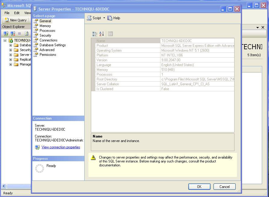
Task: Refresh the Object Explorer tree
Action: click(26, 33)
